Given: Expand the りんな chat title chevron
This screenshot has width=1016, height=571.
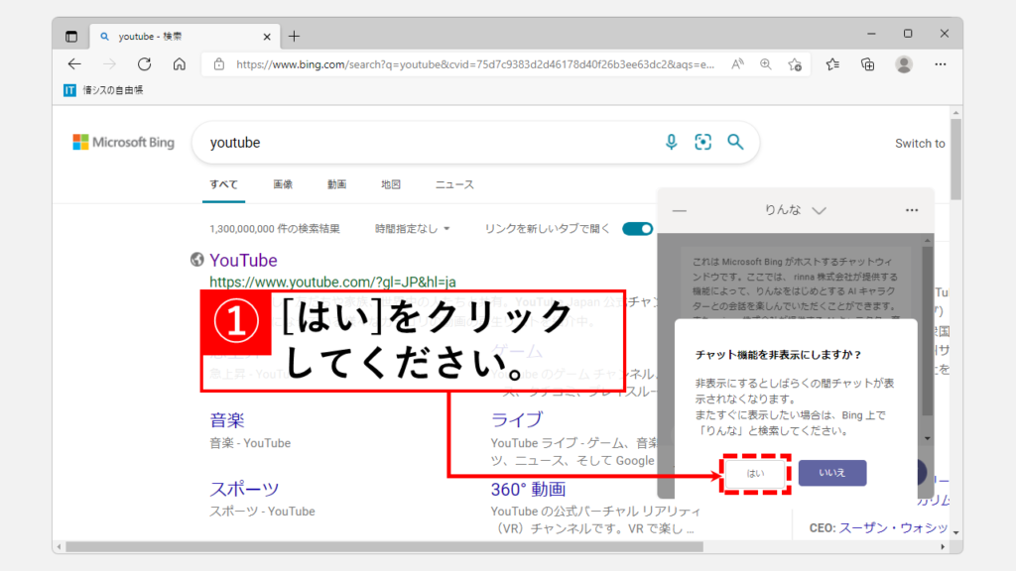Looking at the screenshot, I should [x=819, y=210].
